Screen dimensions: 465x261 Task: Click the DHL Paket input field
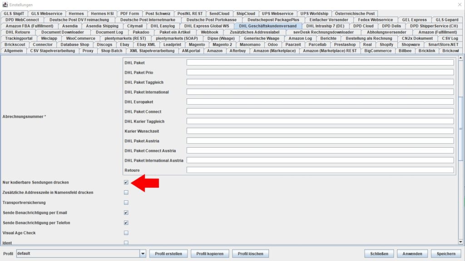tap(320, 63)
